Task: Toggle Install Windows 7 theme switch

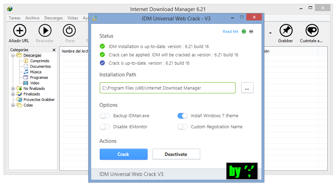Action: coord(183,116)
